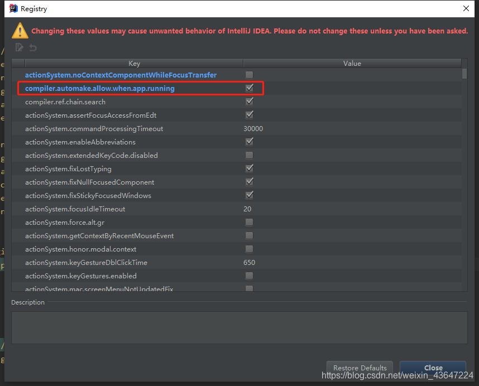Viewport: 479px width, 386px height.
Task: Enable actionSystem.force.alt.gr checkbox
Action: [x=250, y=222]
